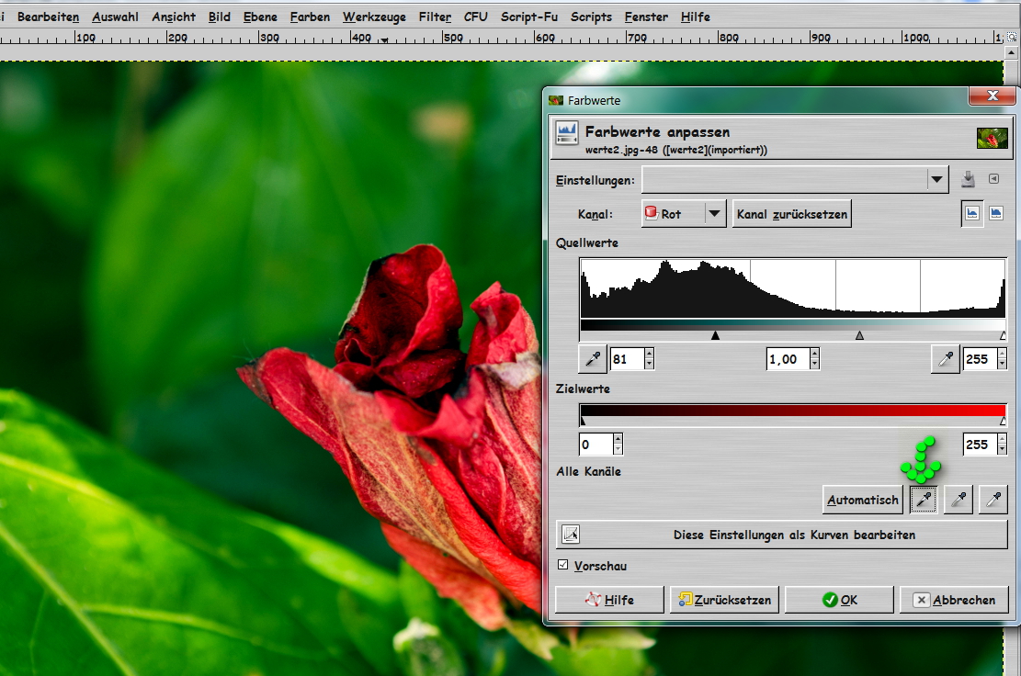
Task: Click the gamma value field showing 1,00
Action: tap(786, 359)
